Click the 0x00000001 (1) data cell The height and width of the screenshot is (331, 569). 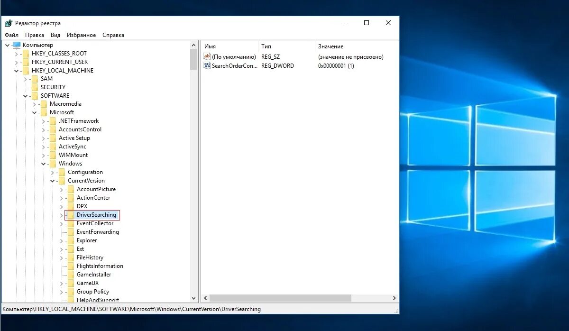tap(336, 66)
